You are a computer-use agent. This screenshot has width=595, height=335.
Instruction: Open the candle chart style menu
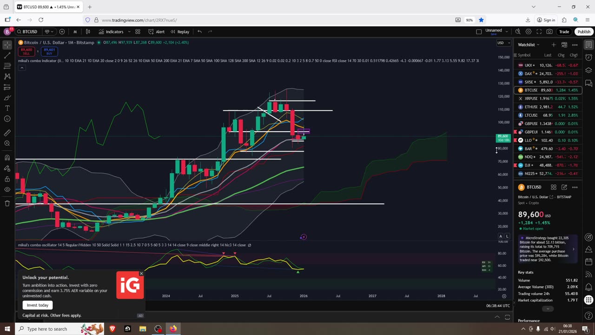click(88, 32)
